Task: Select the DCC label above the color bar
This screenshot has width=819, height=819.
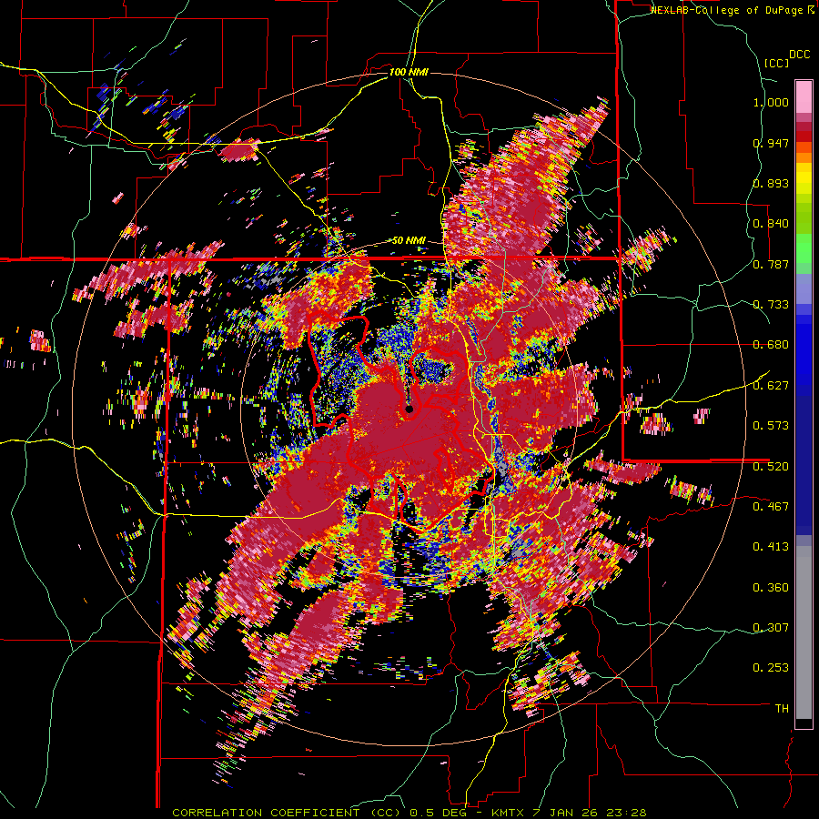Action: 799,55
